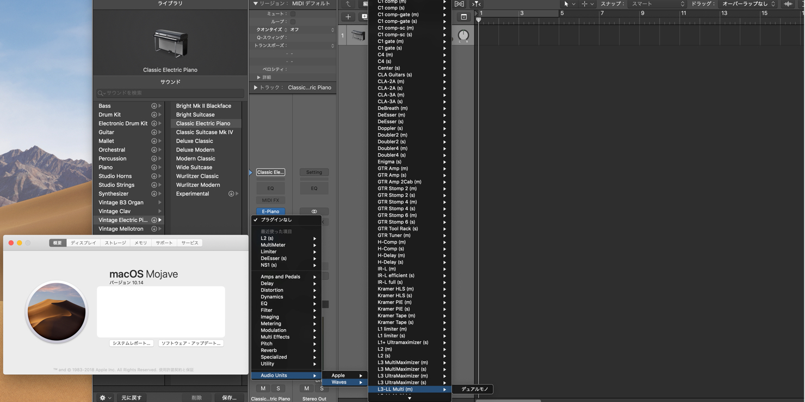
Task: Click the E-Piano instrument slot
Action: (270, 211)
